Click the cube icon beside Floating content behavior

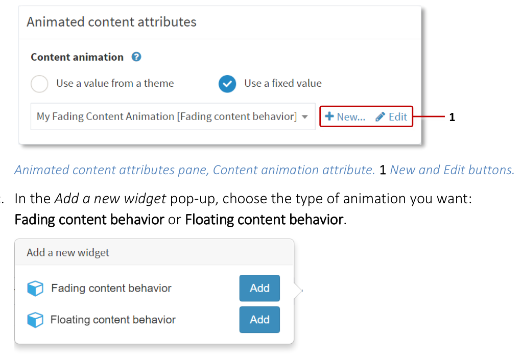(36, 320)
